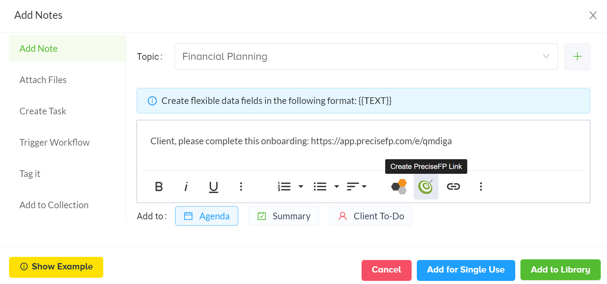The height and width of the screenshot is (284, 607).
Task: Click the hexagon integration icon
Action: coord(399,187)
